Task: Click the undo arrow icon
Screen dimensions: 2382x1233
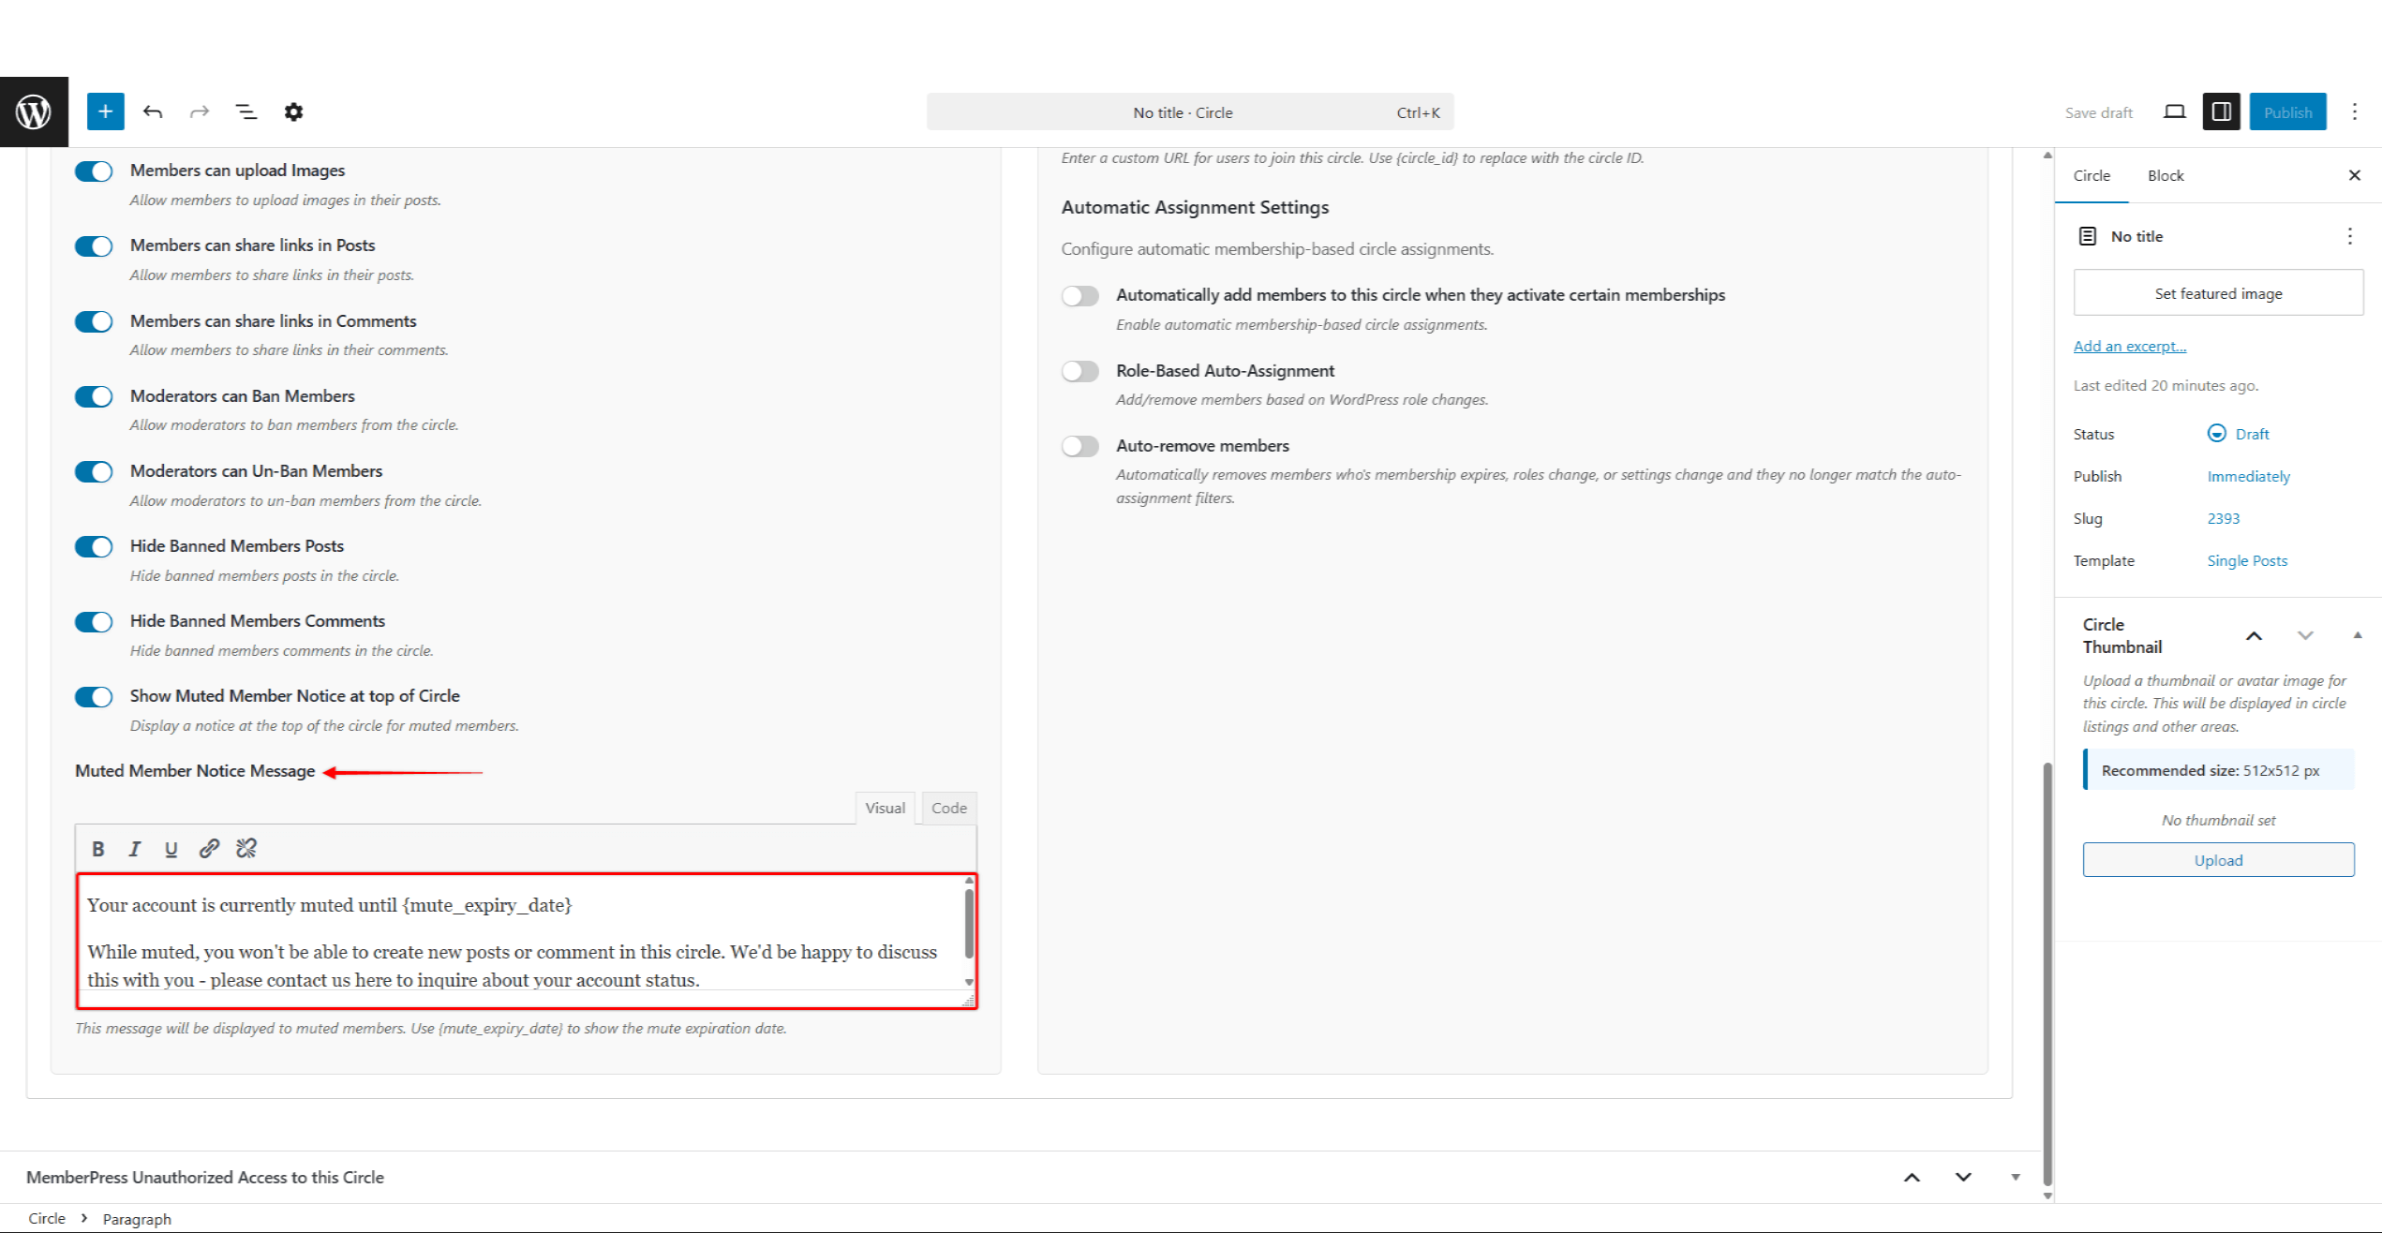Action: [x=153, y=111]
